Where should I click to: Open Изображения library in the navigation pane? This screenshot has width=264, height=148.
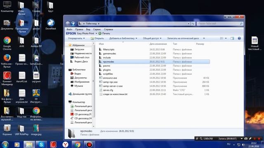(x=82, y=82)
